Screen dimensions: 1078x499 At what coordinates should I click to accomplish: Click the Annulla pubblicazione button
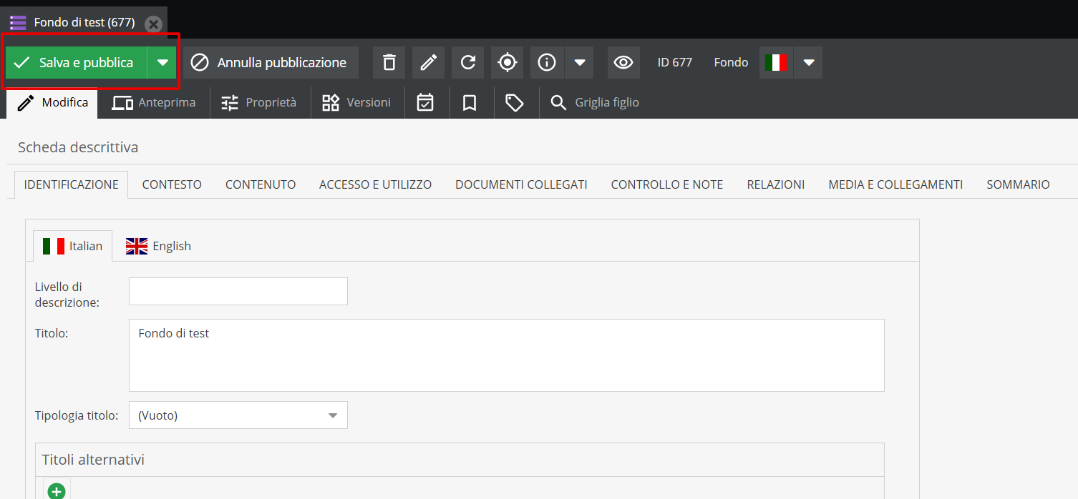(x=271, y=63)
